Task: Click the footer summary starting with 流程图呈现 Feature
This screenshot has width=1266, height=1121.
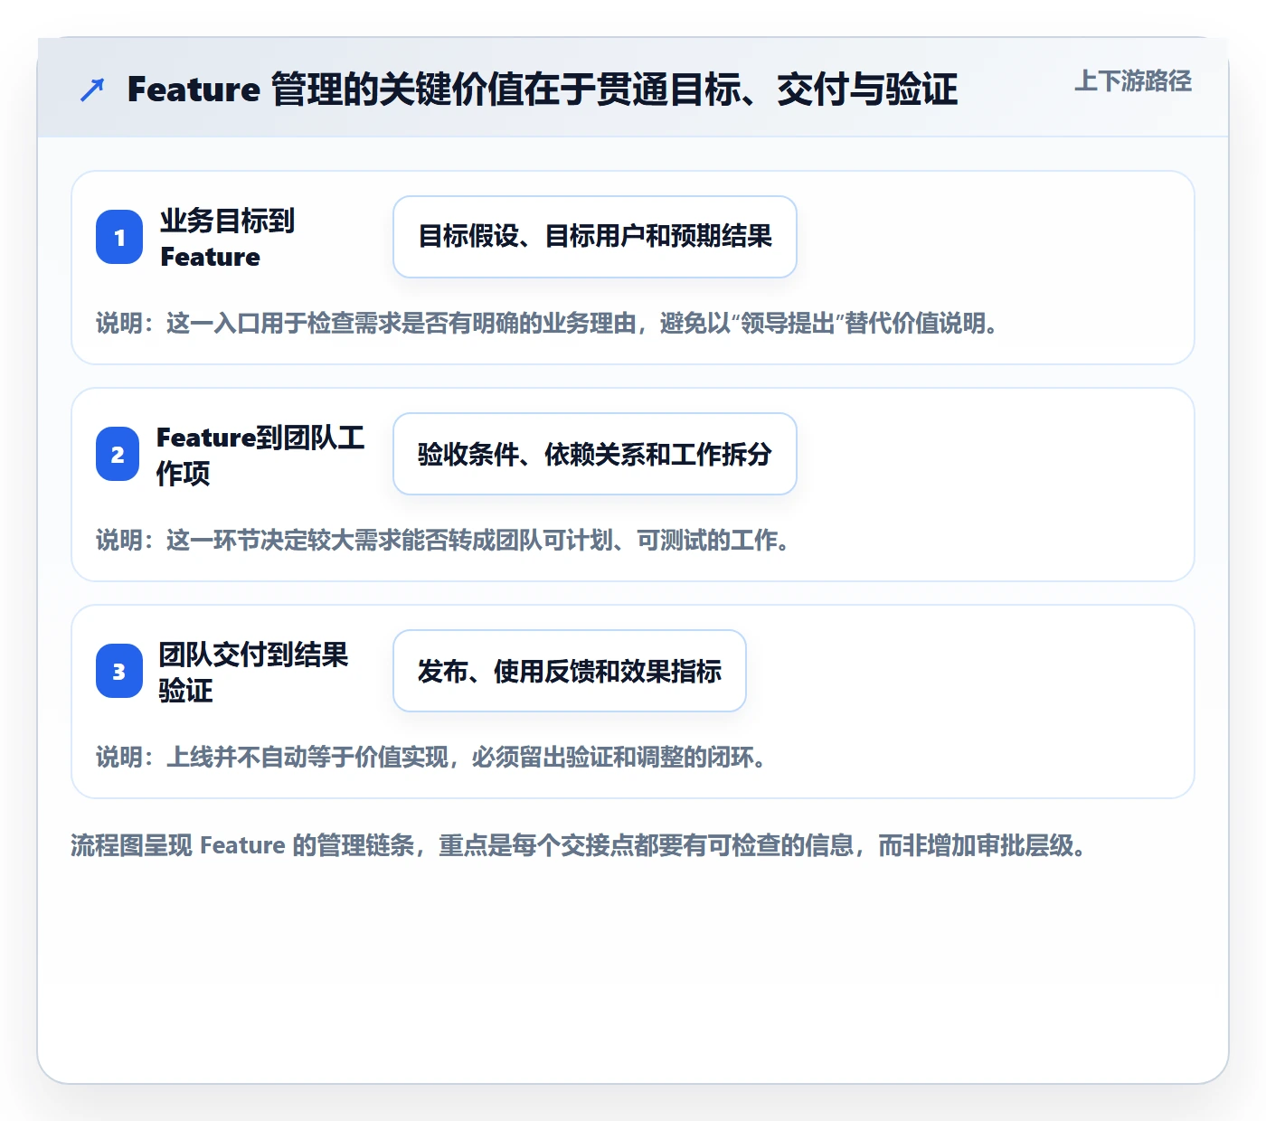Action: tap(579, 845)
